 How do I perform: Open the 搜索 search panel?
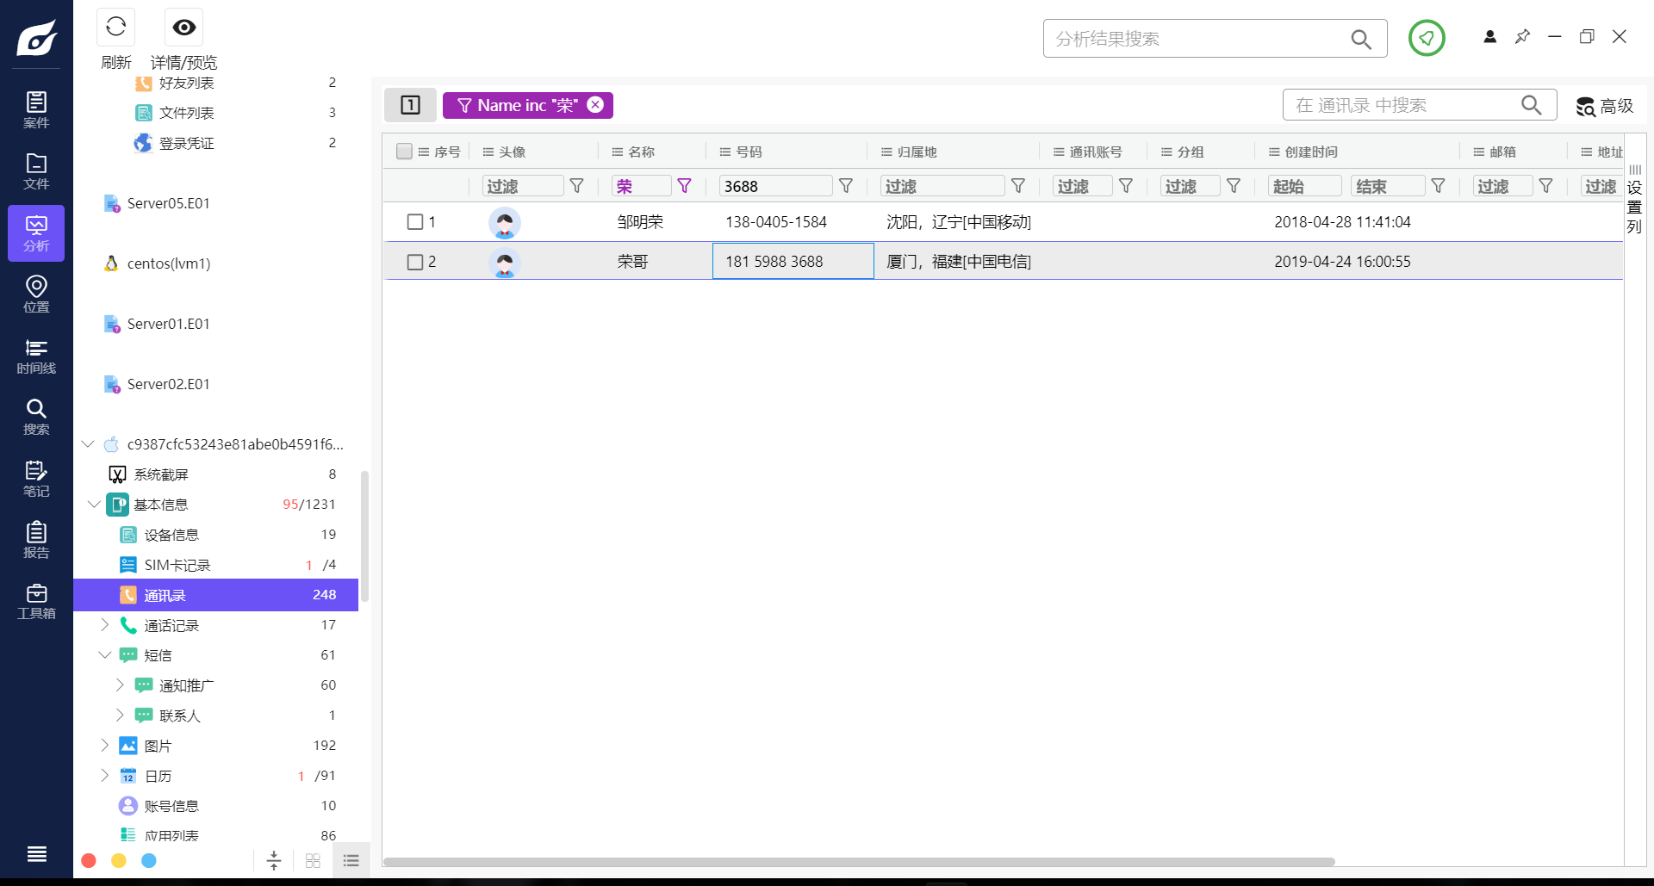35,417
